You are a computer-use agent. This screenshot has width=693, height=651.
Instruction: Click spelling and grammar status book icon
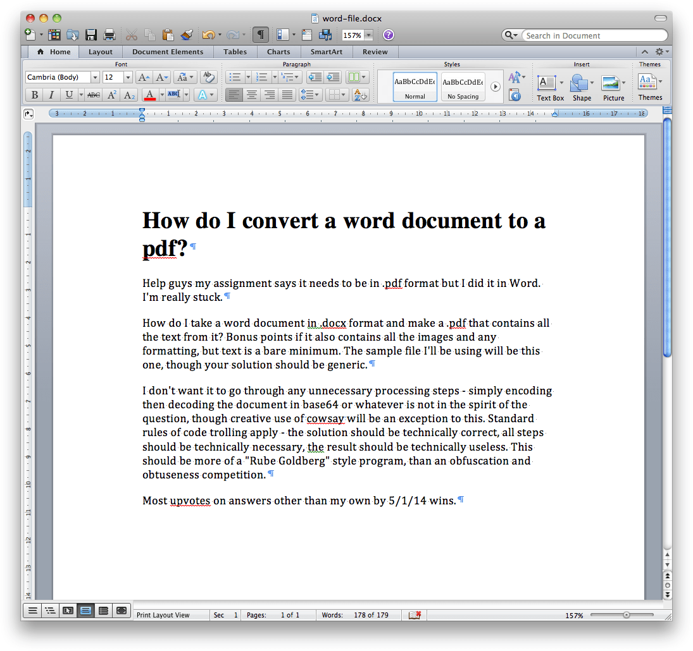tap(415, 615)
